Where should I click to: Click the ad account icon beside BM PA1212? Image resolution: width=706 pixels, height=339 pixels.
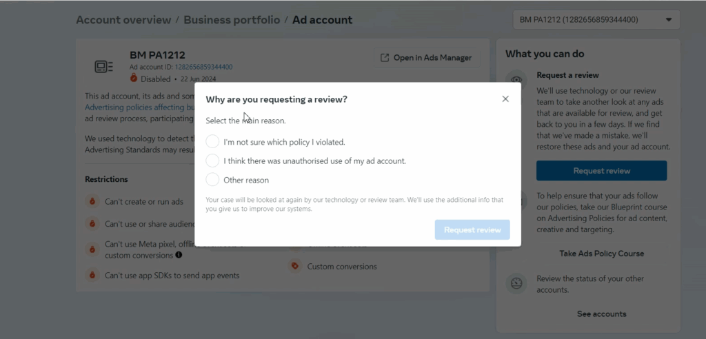(x=104, y=67)
